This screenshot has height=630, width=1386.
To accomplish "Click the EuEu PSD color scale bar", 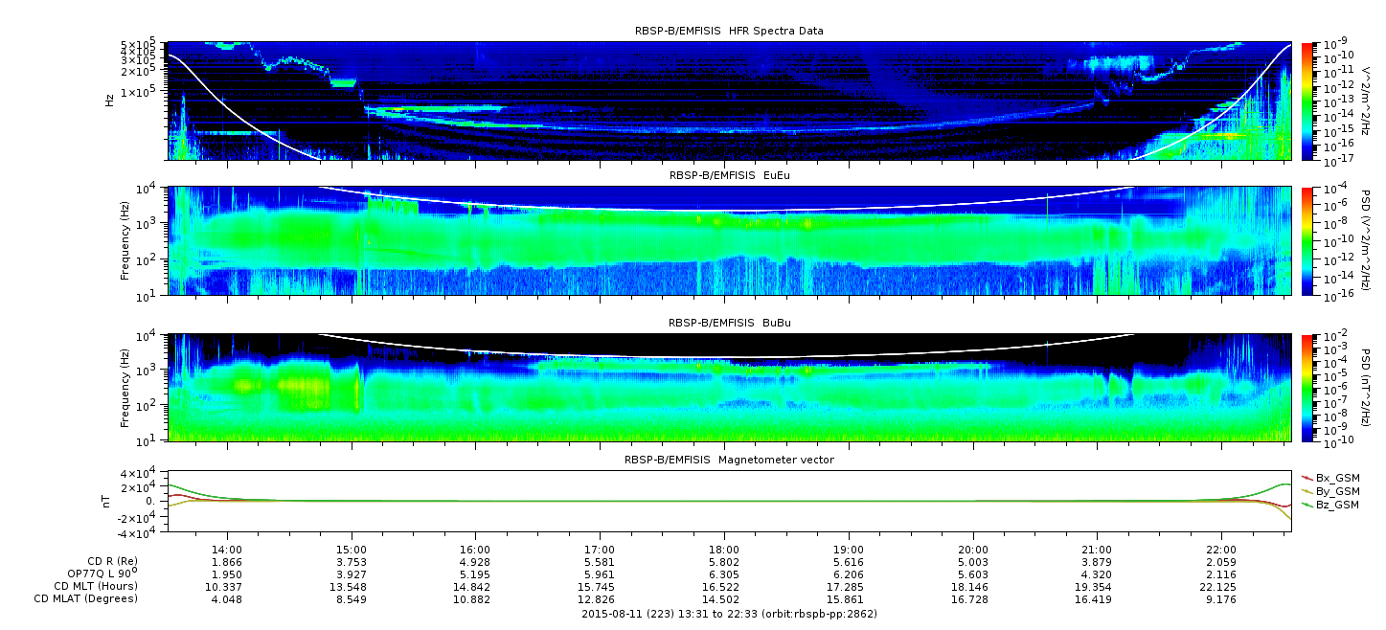I will point(1308,241).
